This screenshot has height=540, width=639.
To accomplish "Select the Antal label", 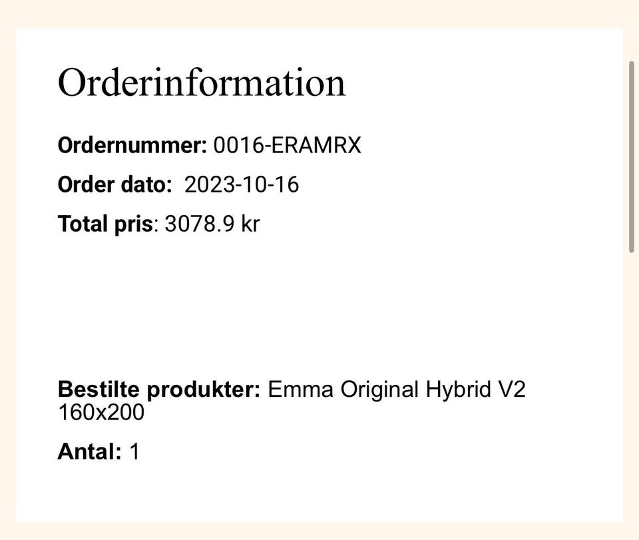I will tap(90, 451).
